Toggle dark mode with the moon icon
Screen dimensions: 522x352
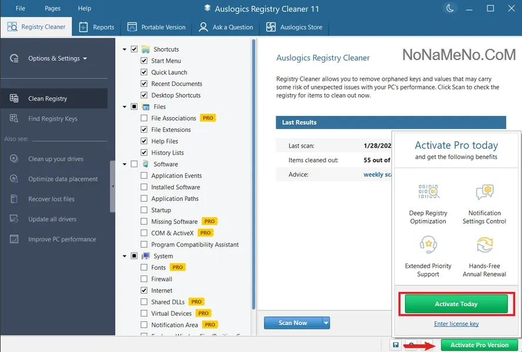[x=450, y=8]
